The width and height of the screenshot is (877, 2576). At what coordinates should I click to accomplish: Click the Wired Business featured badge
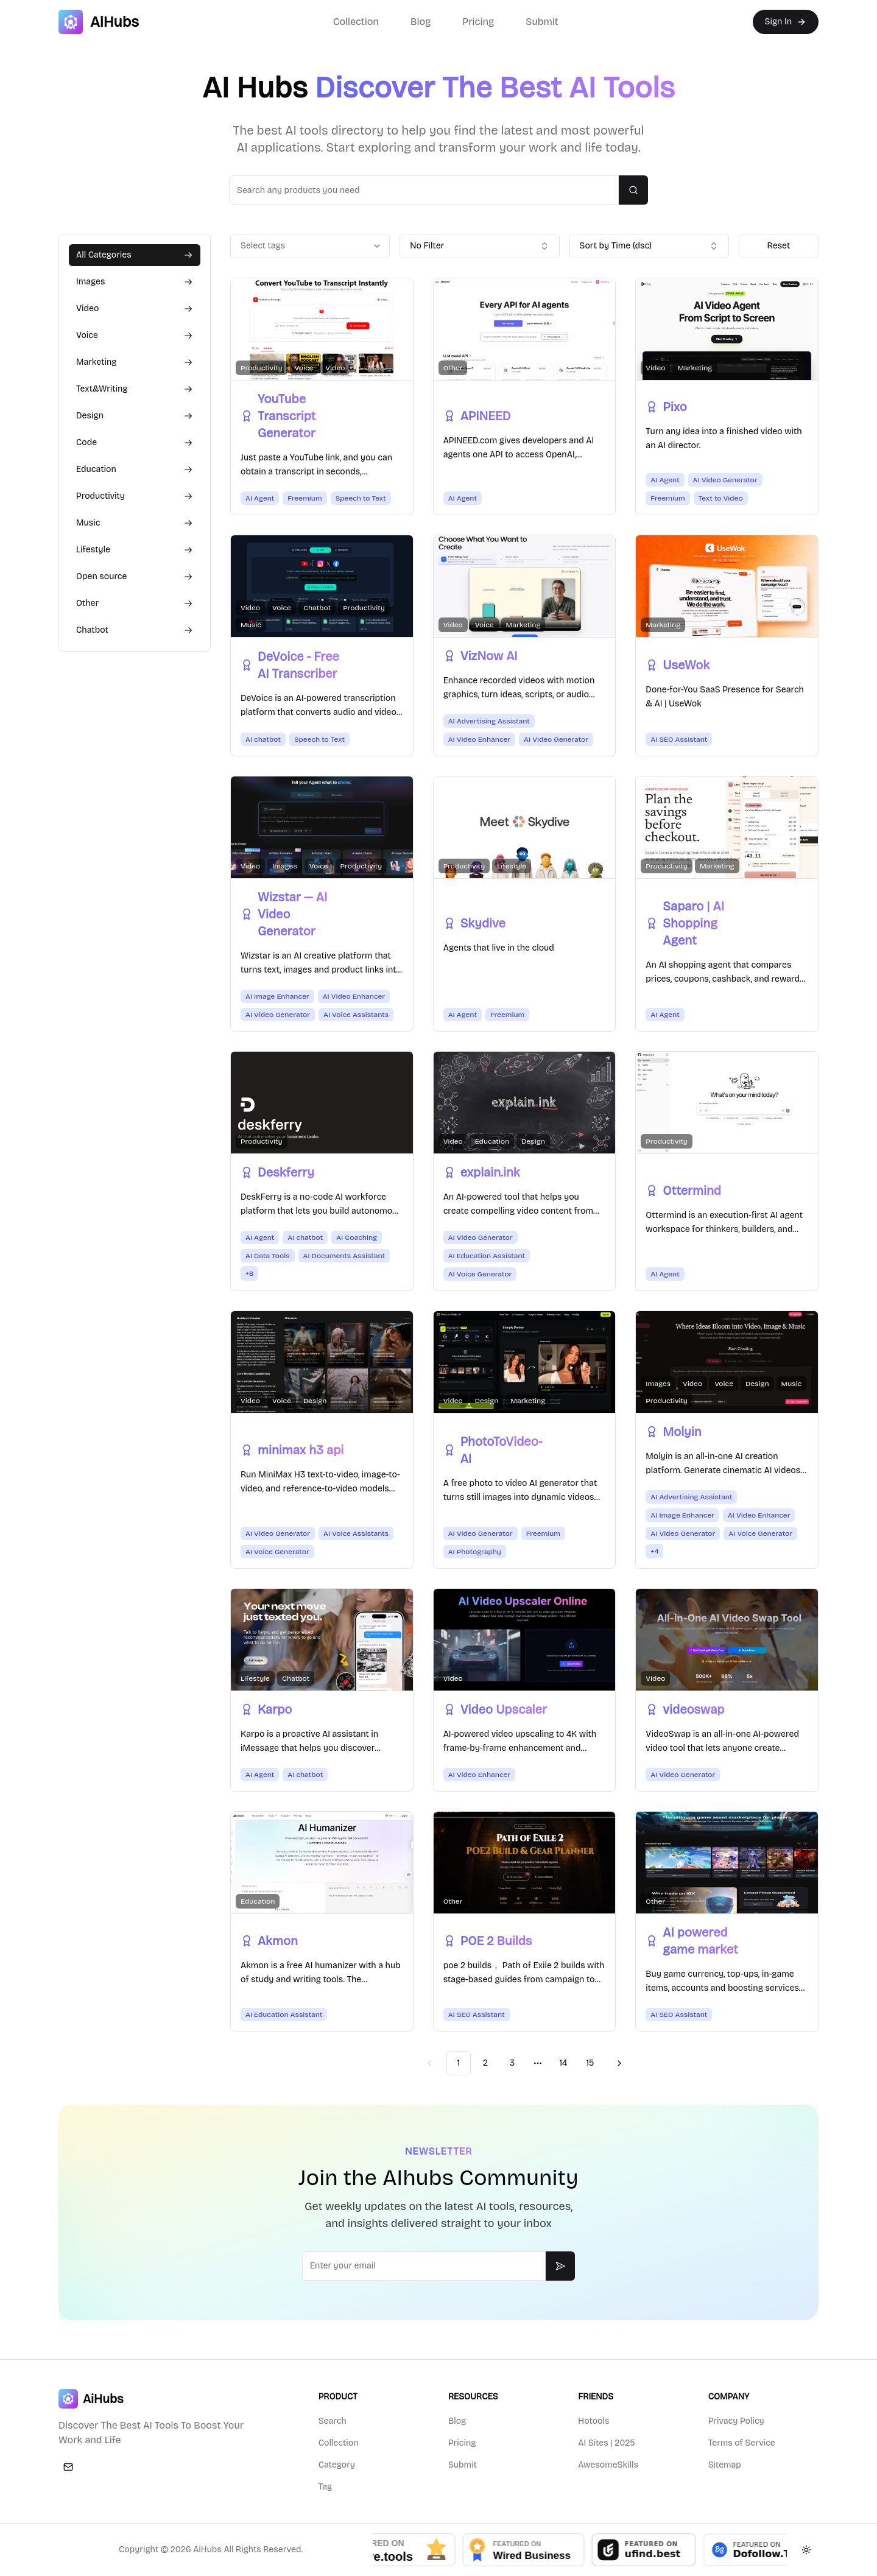click(x=523, y=2549)
